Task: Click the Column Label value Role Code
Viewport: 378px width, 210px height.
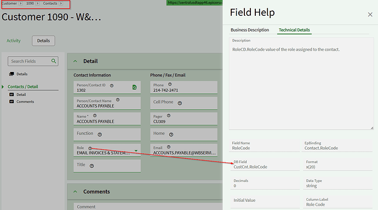Action: coord(316,205)
